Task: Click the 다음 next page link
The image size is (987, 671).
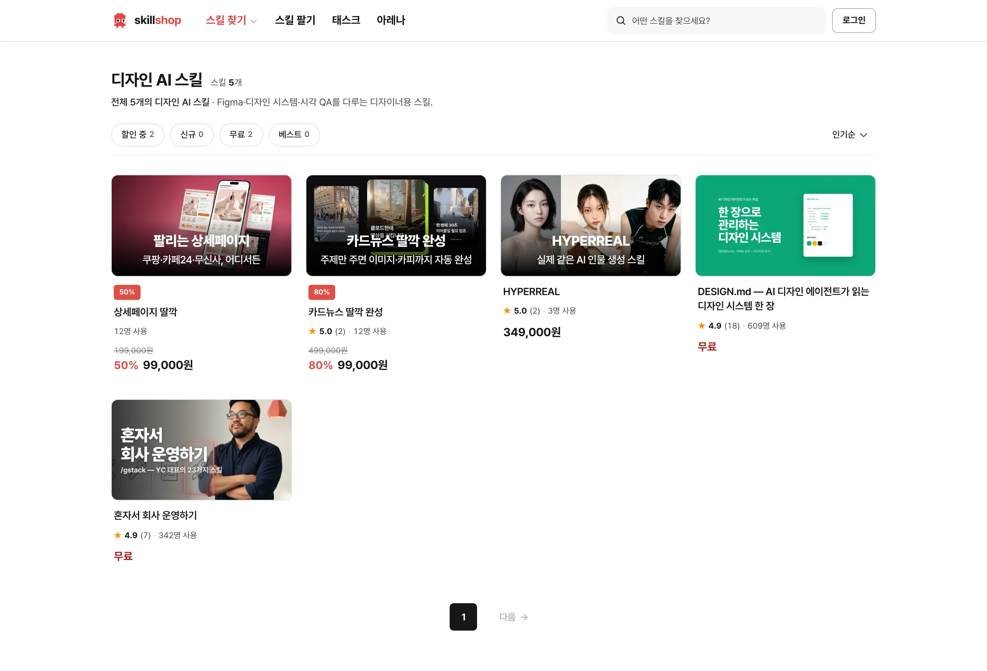Action: (x=513, y=617)
